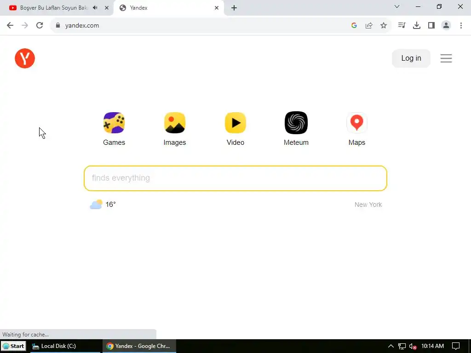471x353 pixels.
Task: Click the red Yandex logo
Action: tap(25, 58)
